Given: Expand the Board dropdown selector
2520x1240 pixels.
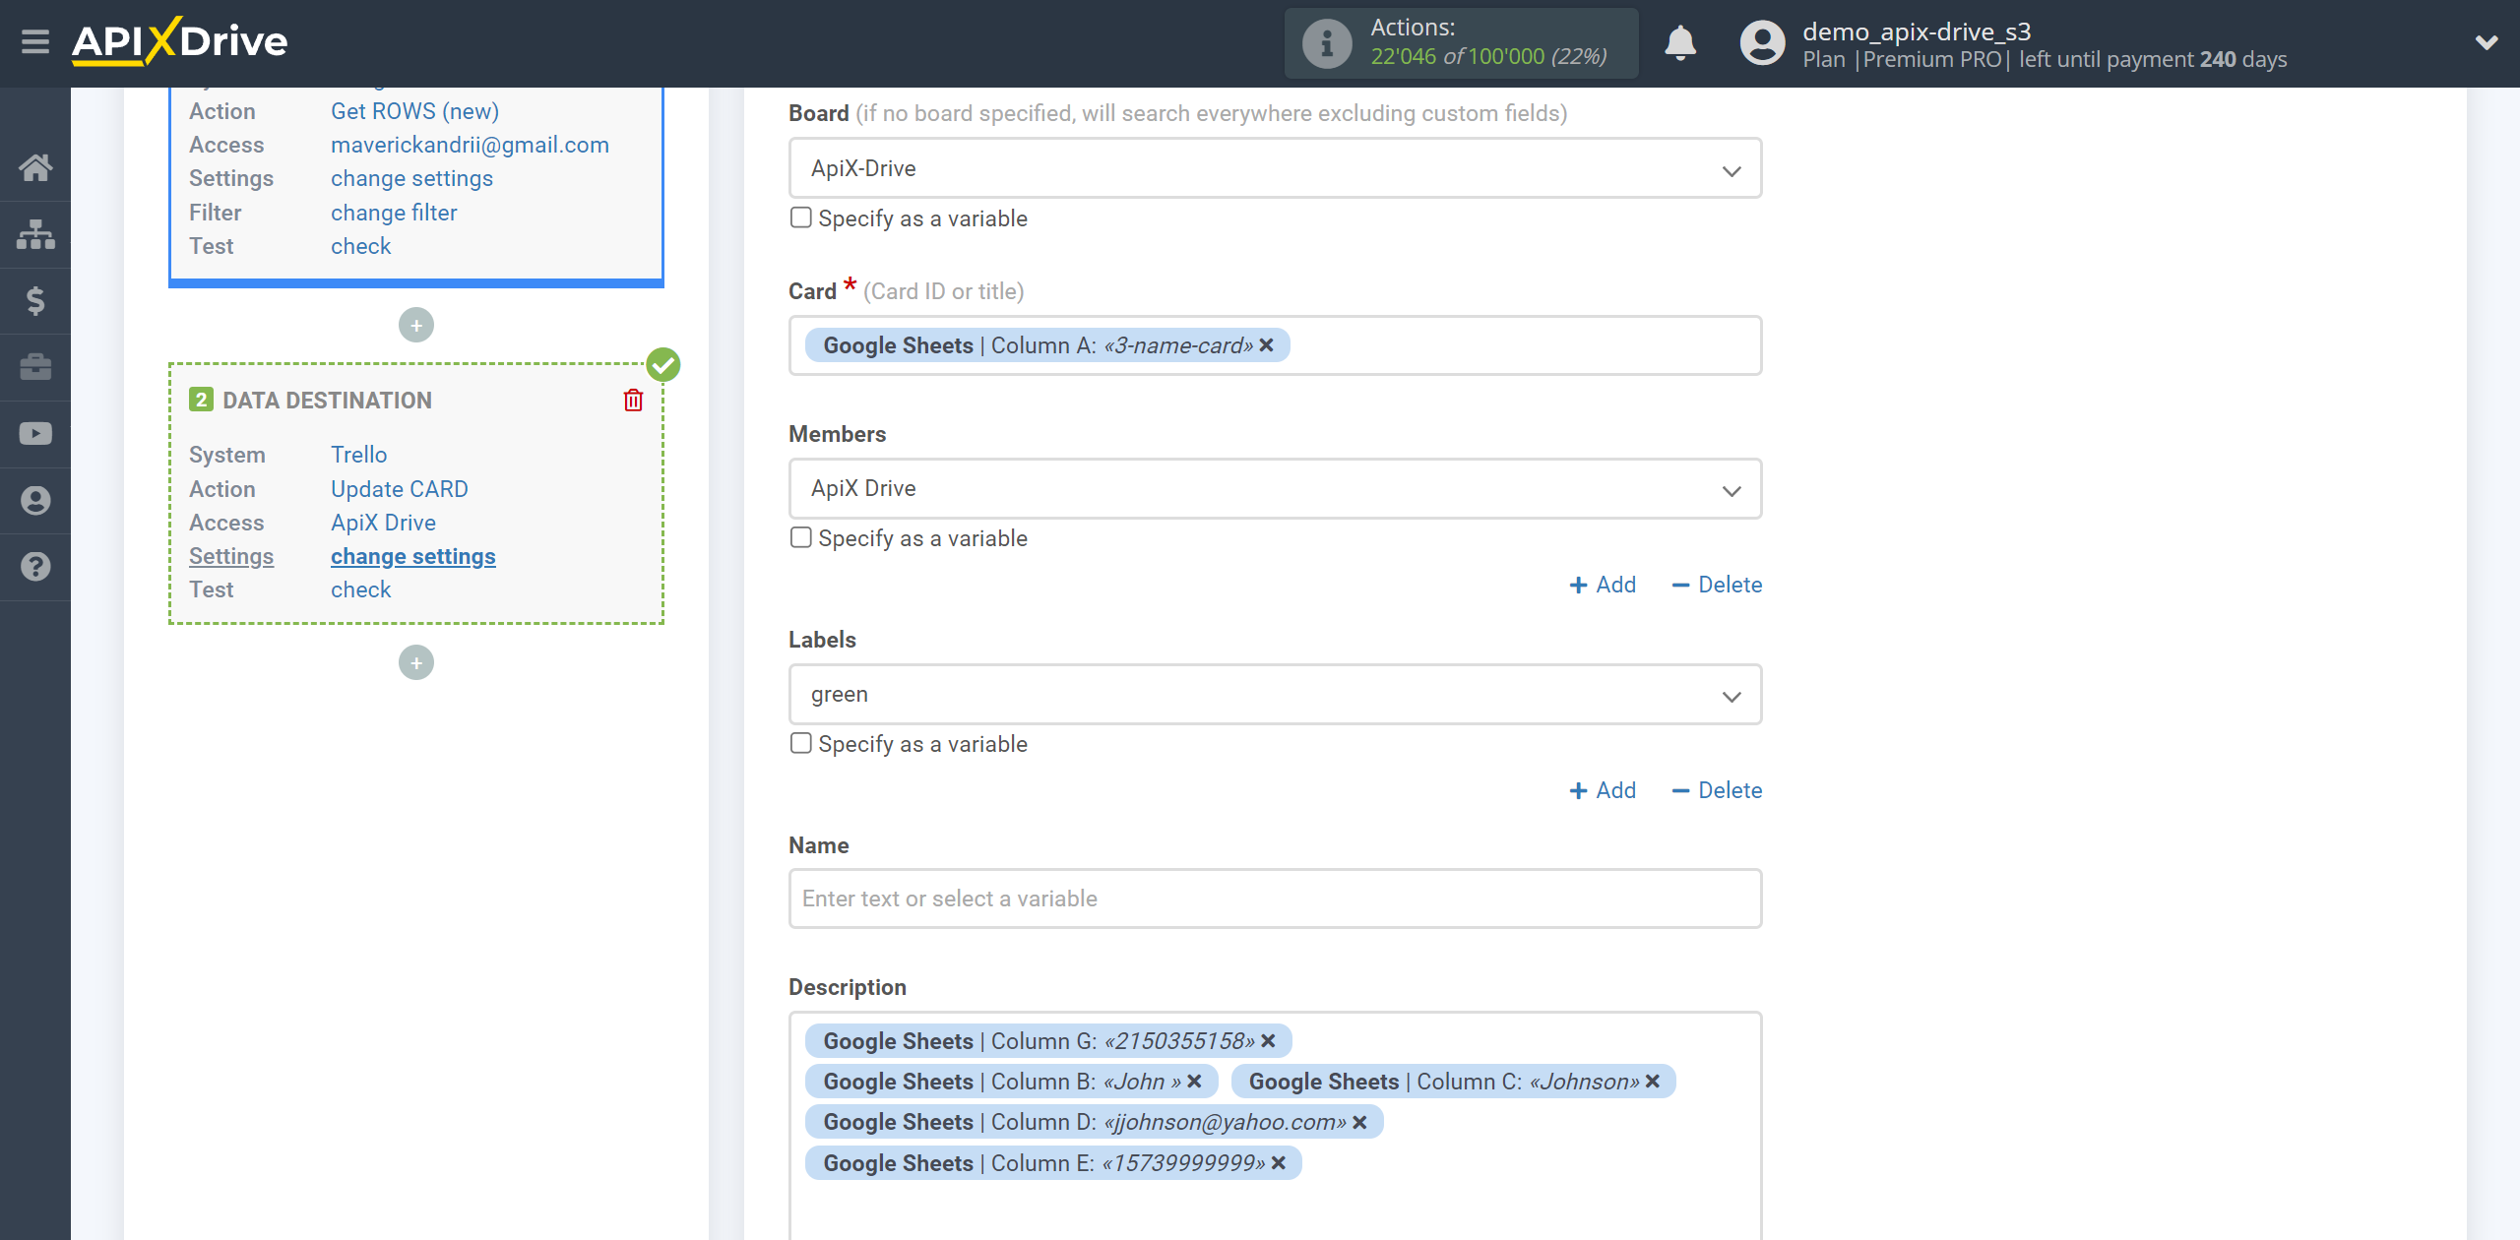Looking at the screenshot, I should tap(1732, 167).
